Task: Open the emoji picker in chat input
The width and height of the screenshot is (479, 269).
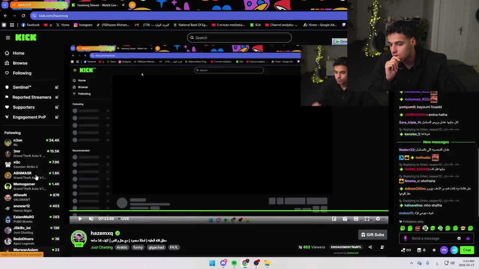Action: tap(459, 238)
